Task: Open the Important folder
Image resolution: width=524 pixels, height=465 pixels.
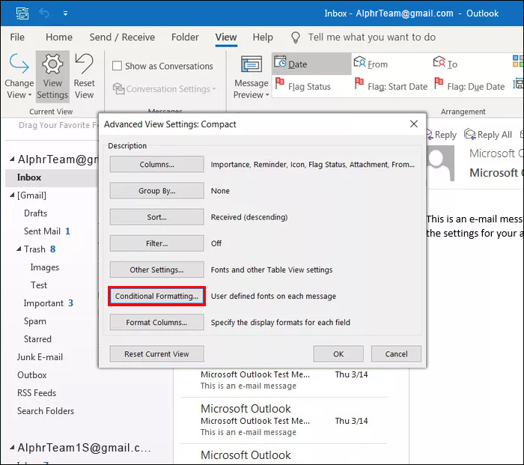Action: 43,303
